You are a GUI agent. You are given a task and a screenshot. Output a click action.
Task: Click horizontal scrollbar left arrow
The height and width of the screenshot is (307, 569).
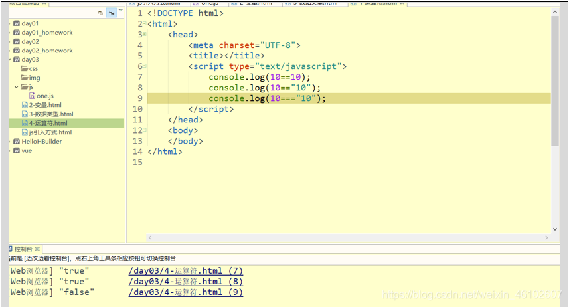[x=150, y=238]
